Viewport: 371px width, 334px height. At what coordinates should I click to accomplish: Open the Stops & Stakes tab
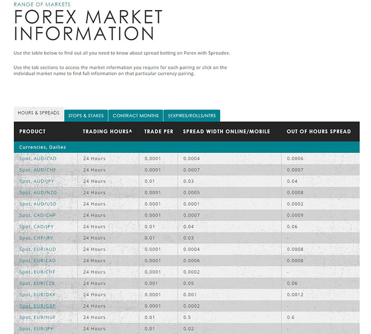point(86,116)
